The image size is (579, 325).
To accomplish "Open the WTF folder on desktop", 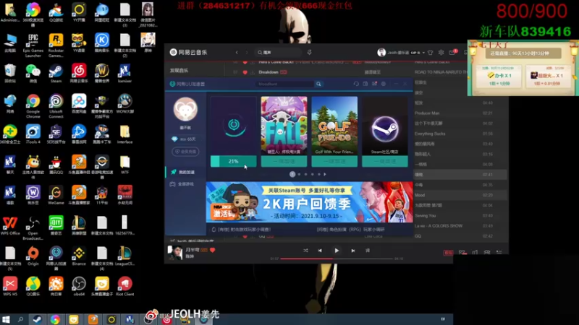I will pyautogui.click(x=124, y=165).
